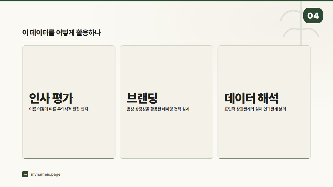Viewport: 333px width, 187px height.
Task: Click the slide number 04 badge
Action: (x=313, y=16)
